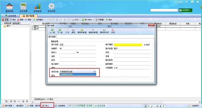202x108 pixels.
Task: Click the 联系人 input field
Action: [68, 52]
